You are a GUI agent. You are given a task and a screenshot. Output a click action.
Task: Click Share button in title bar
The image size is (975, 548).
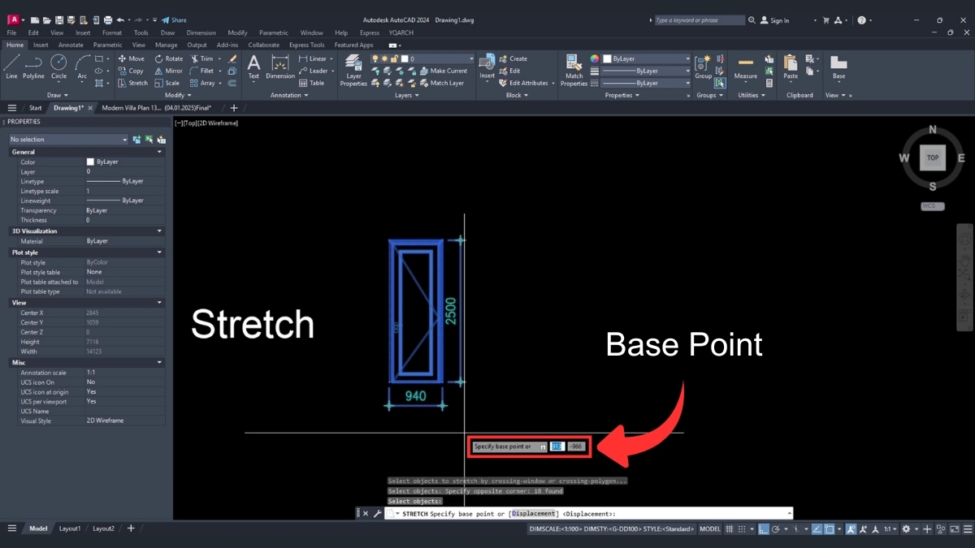174,19
